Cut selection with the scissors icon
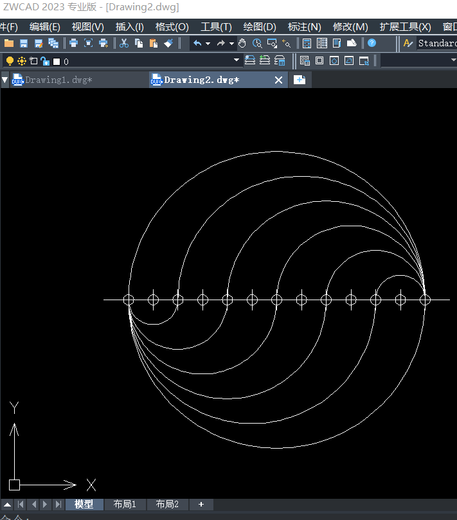Screen dimensions: 457x520 [124, 43]
